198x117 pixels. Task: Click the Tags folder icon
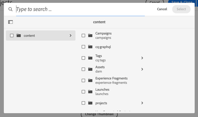[91, 58]
